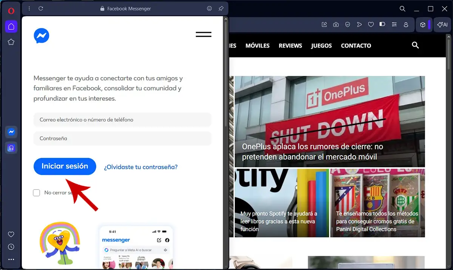Open the CONTACTO menu item
The width and height of the screenshot is (453, 270).
click(356, 45)
